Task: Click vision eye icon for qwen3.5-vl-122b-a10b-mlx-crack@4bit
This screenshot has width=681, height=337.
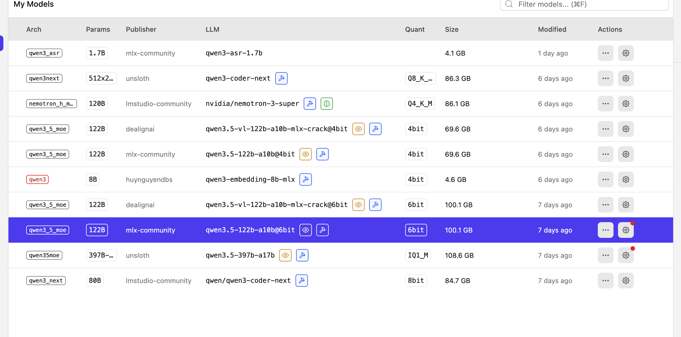Action: 358,129
